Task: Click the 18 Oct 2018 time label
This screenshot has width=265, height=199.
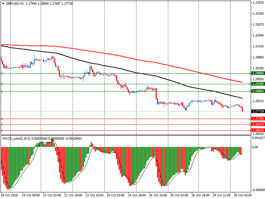Action: coord(9,196)
